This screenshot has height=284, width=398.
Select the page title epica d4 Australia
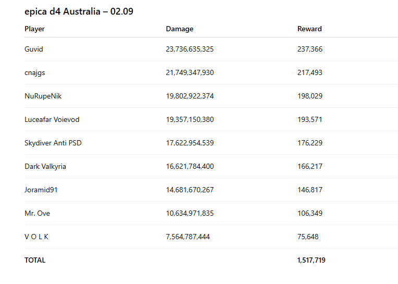pos(79,11)
